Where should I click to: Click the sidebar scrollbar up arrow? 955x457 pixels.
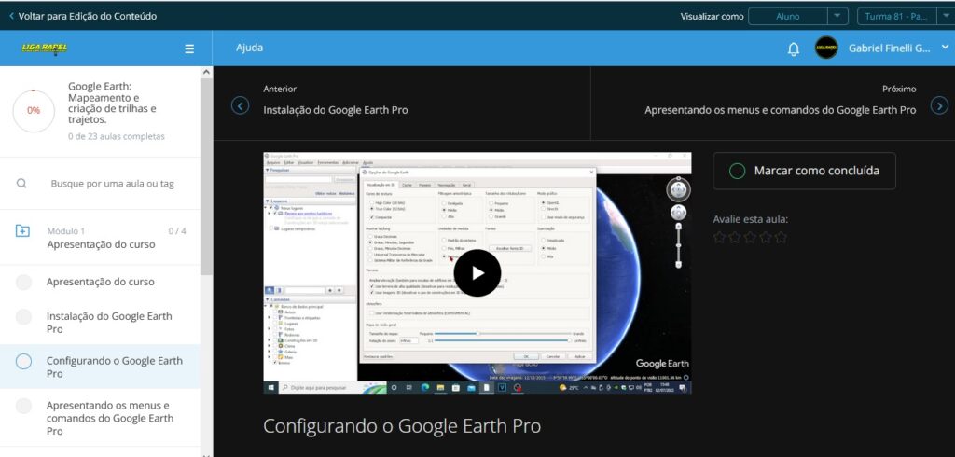(206, 72)
